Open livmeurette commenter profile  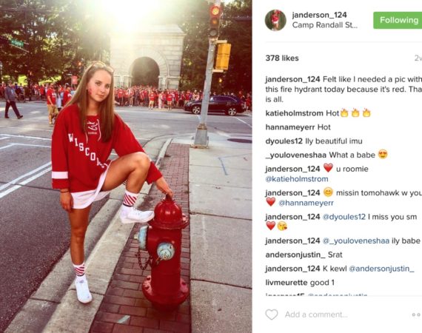click(x=287, y=283)
